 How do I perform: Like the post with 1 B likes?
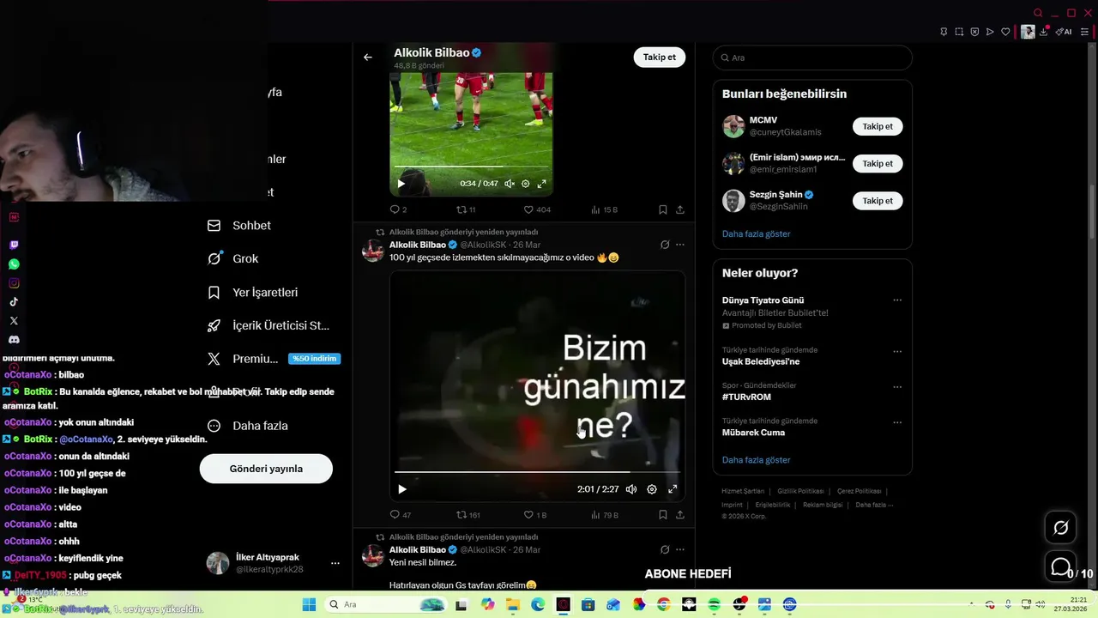(535, 515)
